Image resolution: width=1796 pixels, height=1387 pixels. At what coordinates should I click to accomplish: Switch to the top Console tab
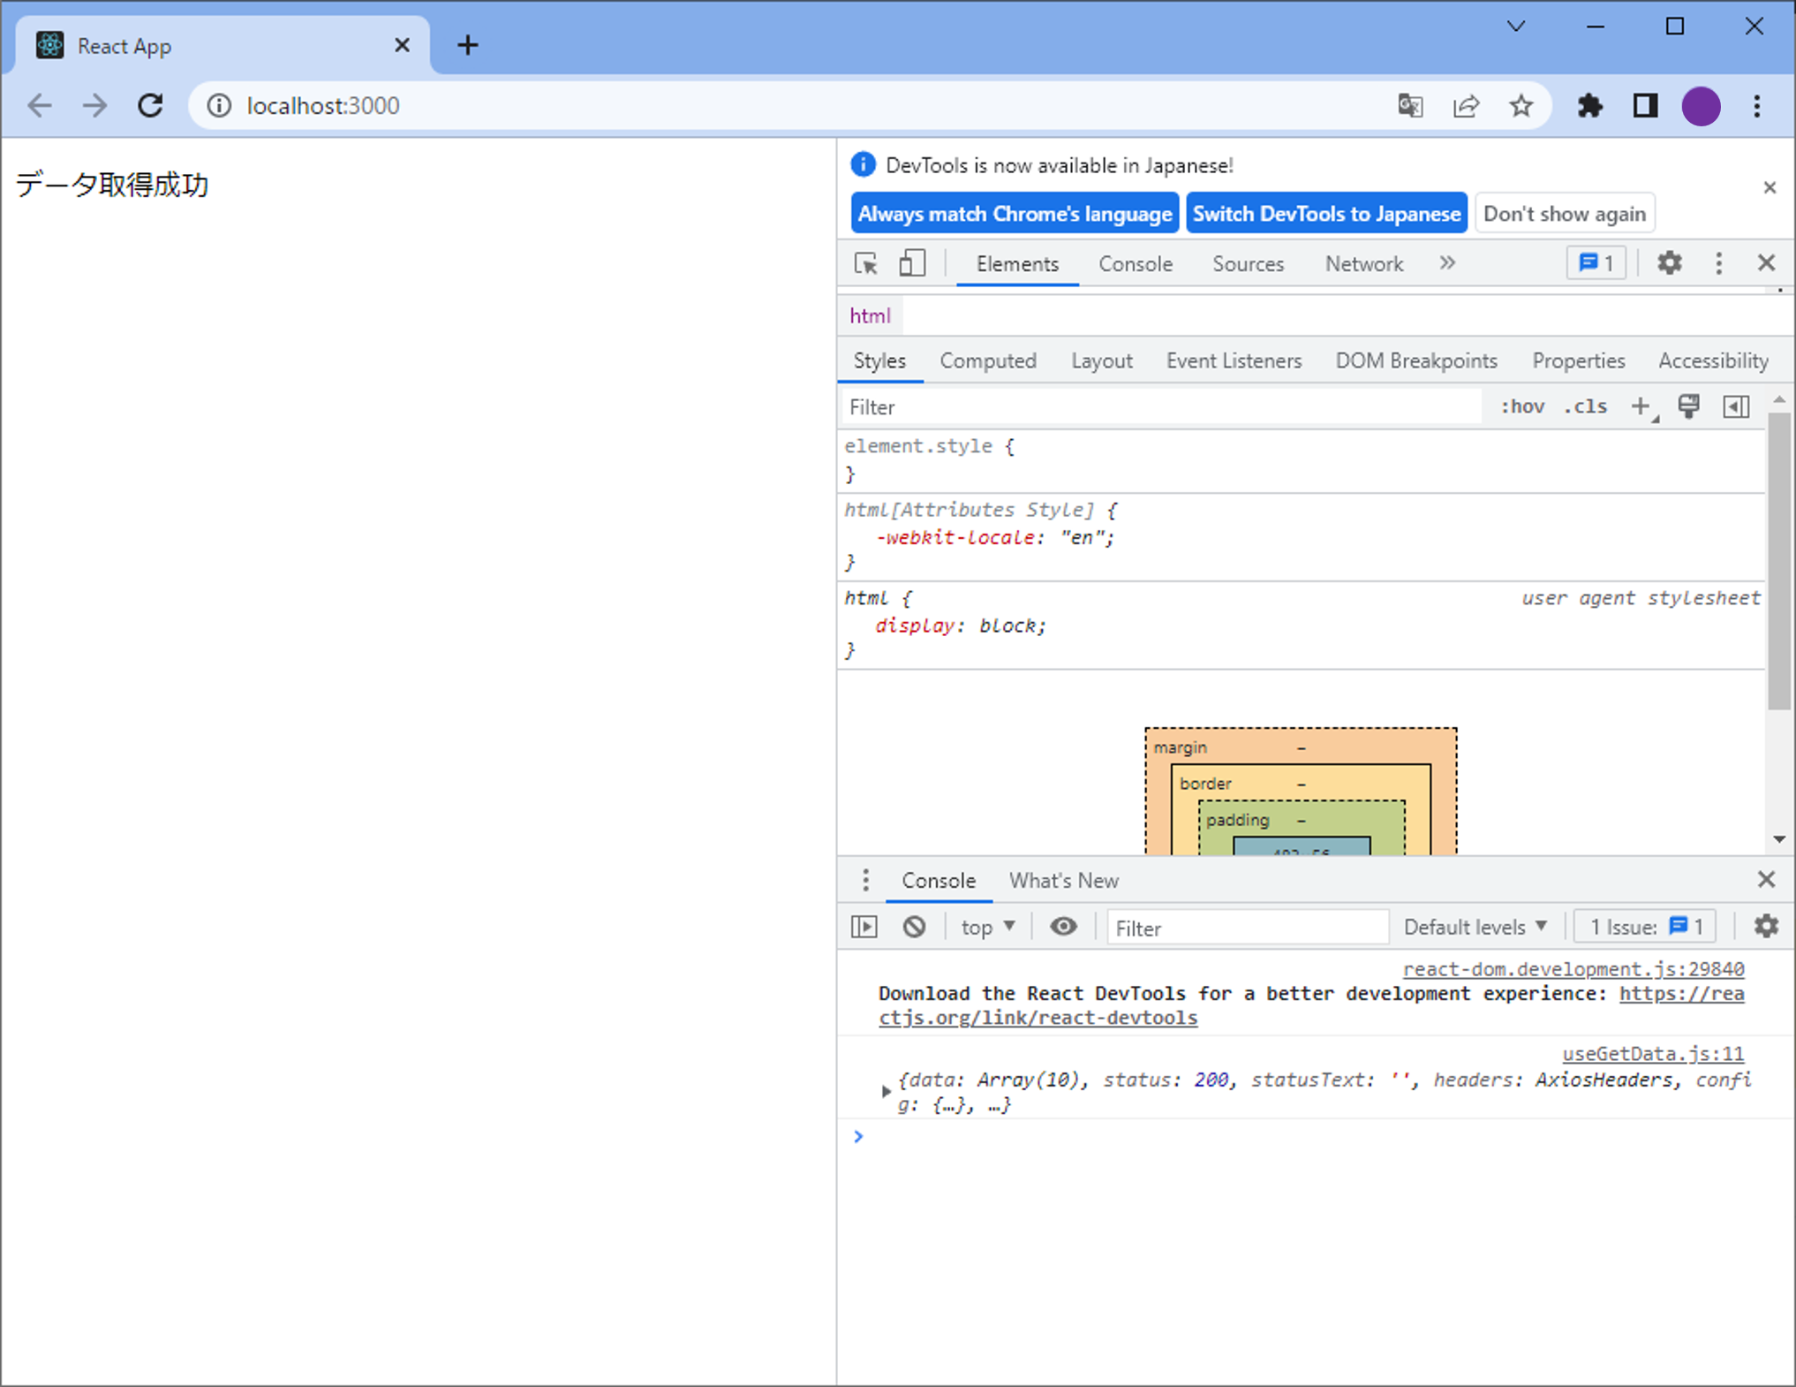[x=1136, y=264]
